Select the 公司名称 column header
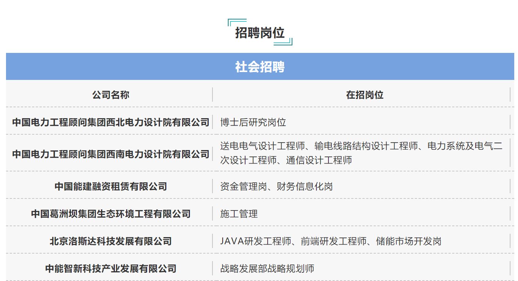This screenshot has height=281, width=518. click(111, 95)
